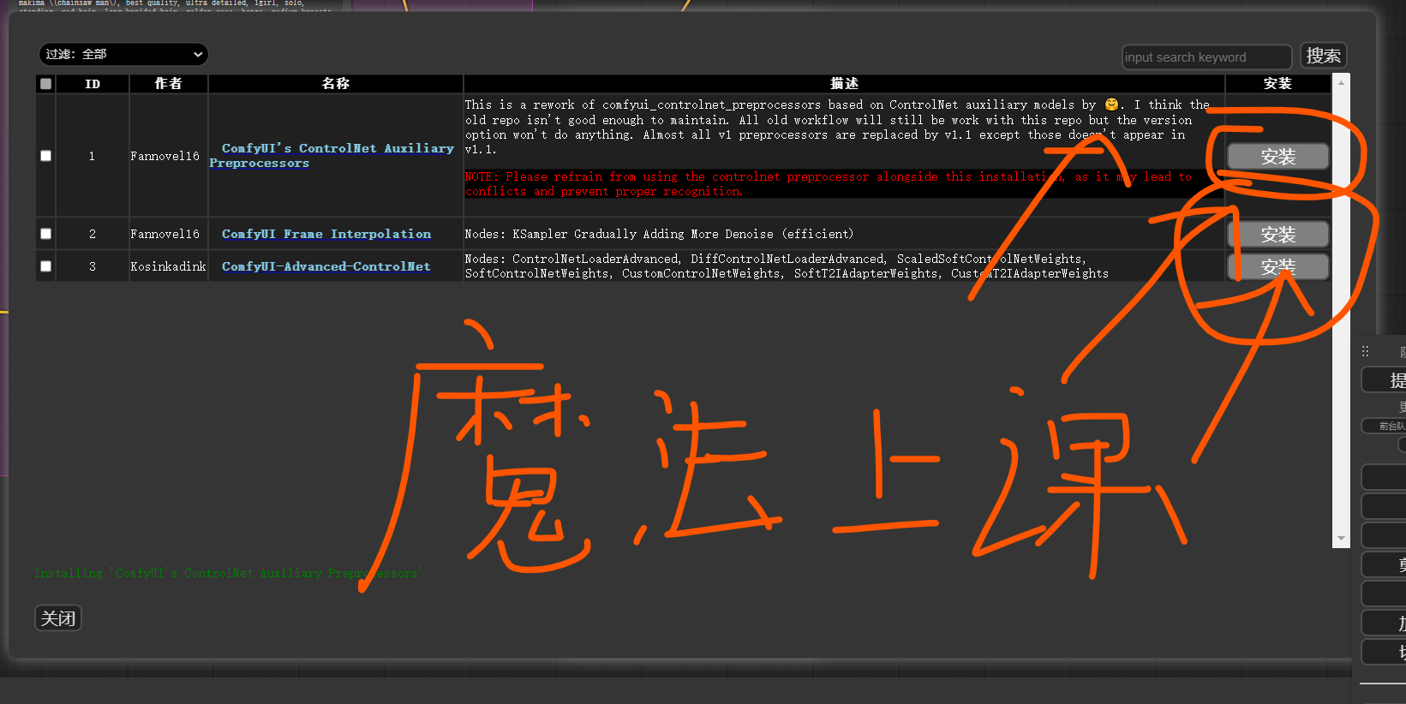Open the 过滤: 全部 filter dropdown
Screen dimensions: 1406x704
123,54
